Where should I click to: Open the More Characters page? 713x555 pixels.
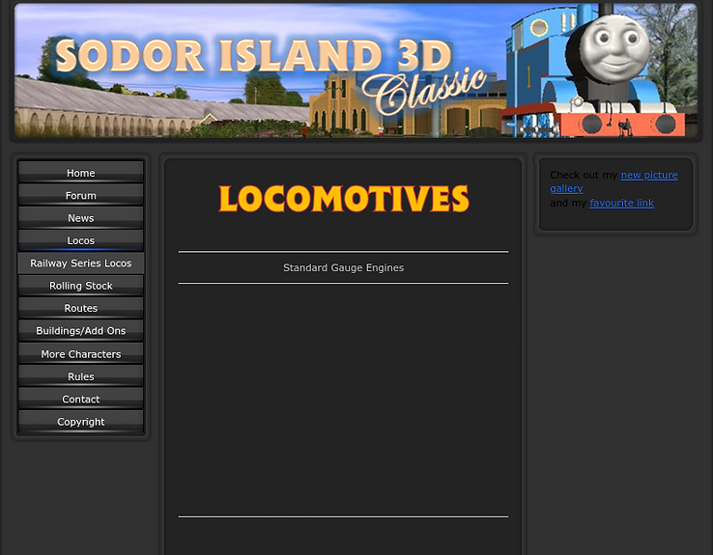pyautogui.click(x=81, y=354)
